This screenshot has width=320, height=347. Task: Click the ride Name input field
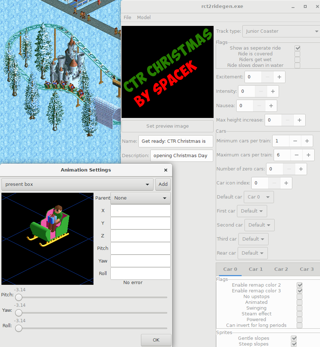pyautogui.click(x=176, y=141)
